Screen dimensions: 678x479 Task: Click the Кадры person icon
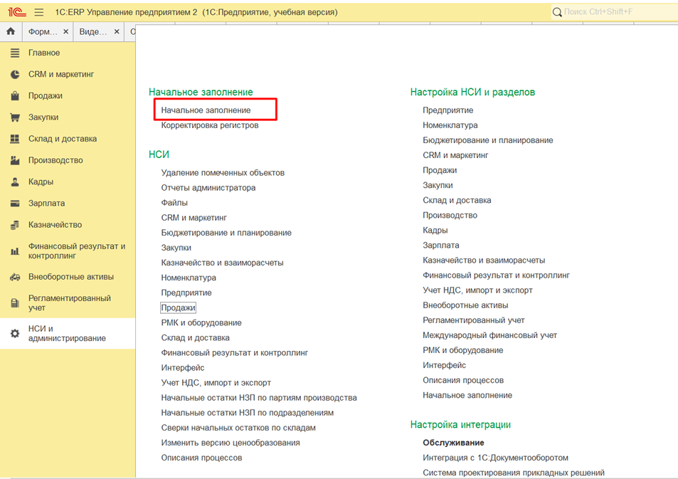tap(15, 181)
